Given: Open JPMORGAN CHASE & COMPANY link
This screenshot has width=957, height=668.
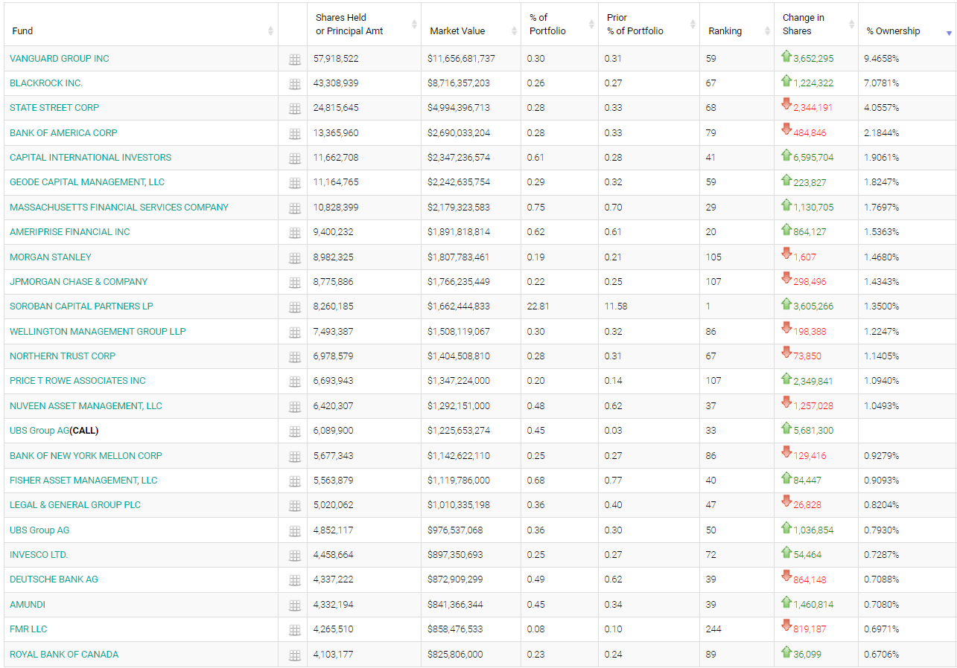Looking at the screenshot, I should tap(78, 281).
